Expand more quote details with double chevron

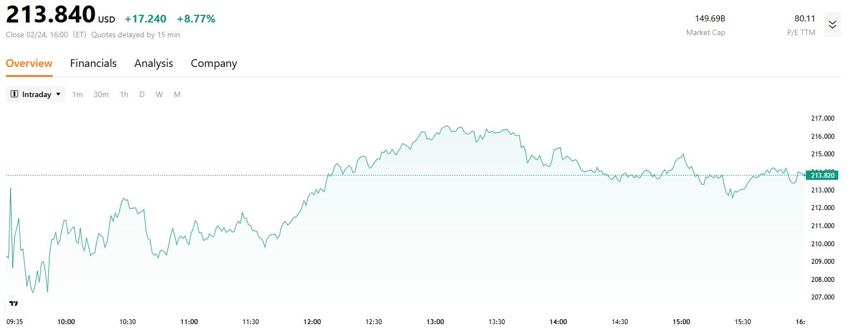[832, 25]
